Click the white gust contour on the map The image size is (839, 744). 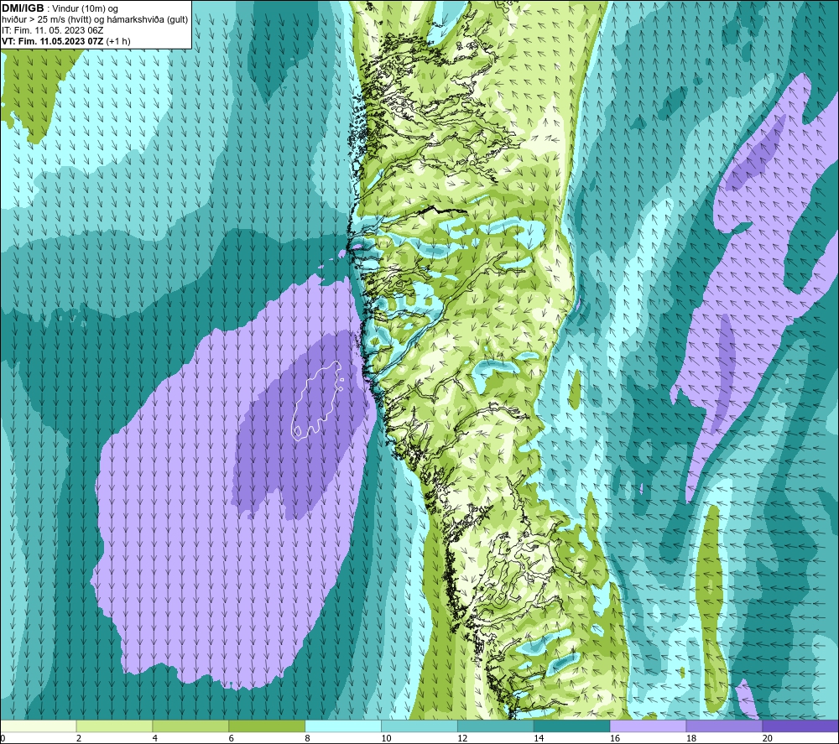click(317, 399)
